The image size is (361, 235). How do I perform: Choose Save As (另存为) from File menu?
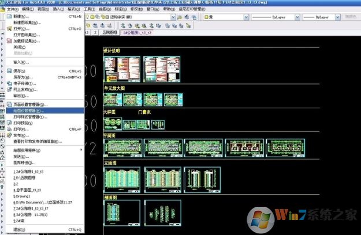(22, 77)
